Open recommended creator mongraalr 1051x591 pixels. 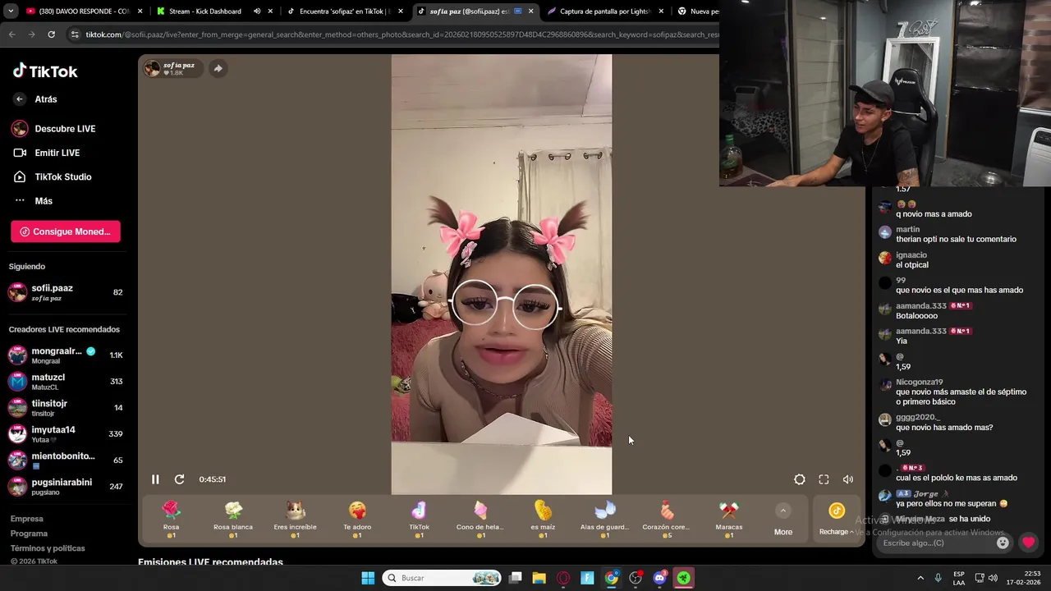click(x=65, y=355)
